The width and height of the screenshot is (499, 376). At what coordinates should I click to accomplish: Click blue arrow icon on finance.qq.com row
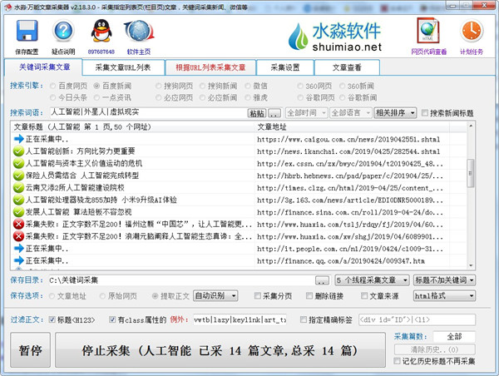[19, 260]
